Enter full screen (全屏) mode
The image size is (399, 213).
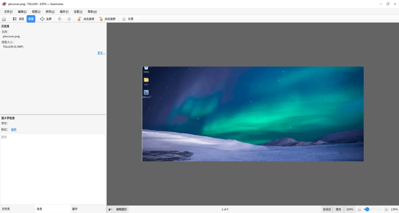click(x=46, y=19)
